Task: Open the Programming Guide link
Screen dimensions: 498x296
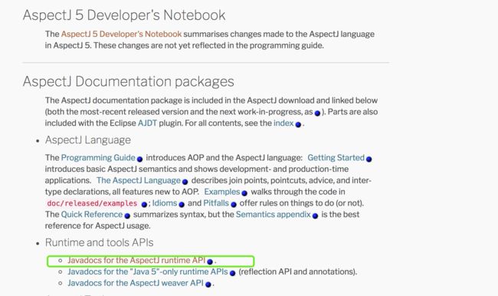Action: click(98, 157)
